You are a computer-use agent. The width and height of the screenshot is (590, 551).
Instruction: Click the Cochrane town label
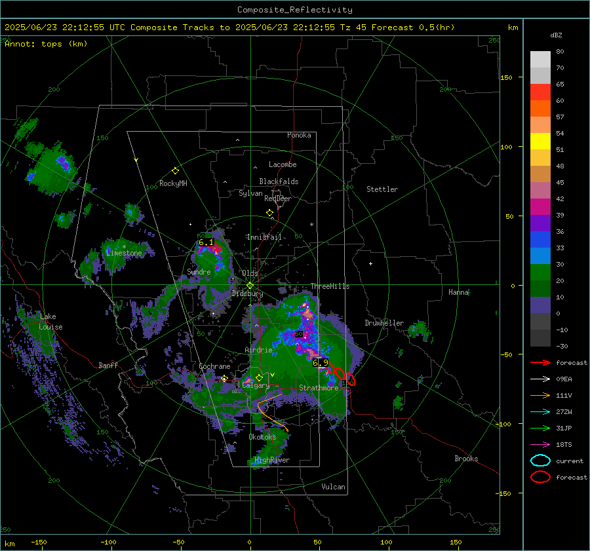(214, 366)
